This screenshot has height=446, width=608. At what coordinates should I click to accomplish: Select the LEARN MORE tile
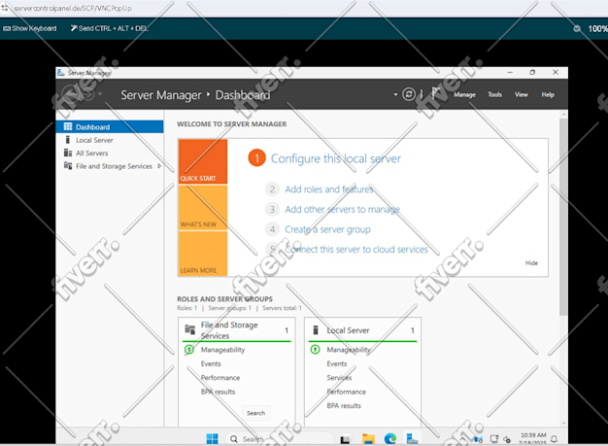[x=203, y=254]
